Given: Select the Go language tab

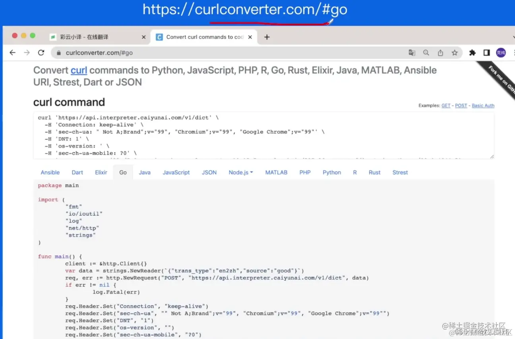Looking at the screenshot, I should click(123, 172).
